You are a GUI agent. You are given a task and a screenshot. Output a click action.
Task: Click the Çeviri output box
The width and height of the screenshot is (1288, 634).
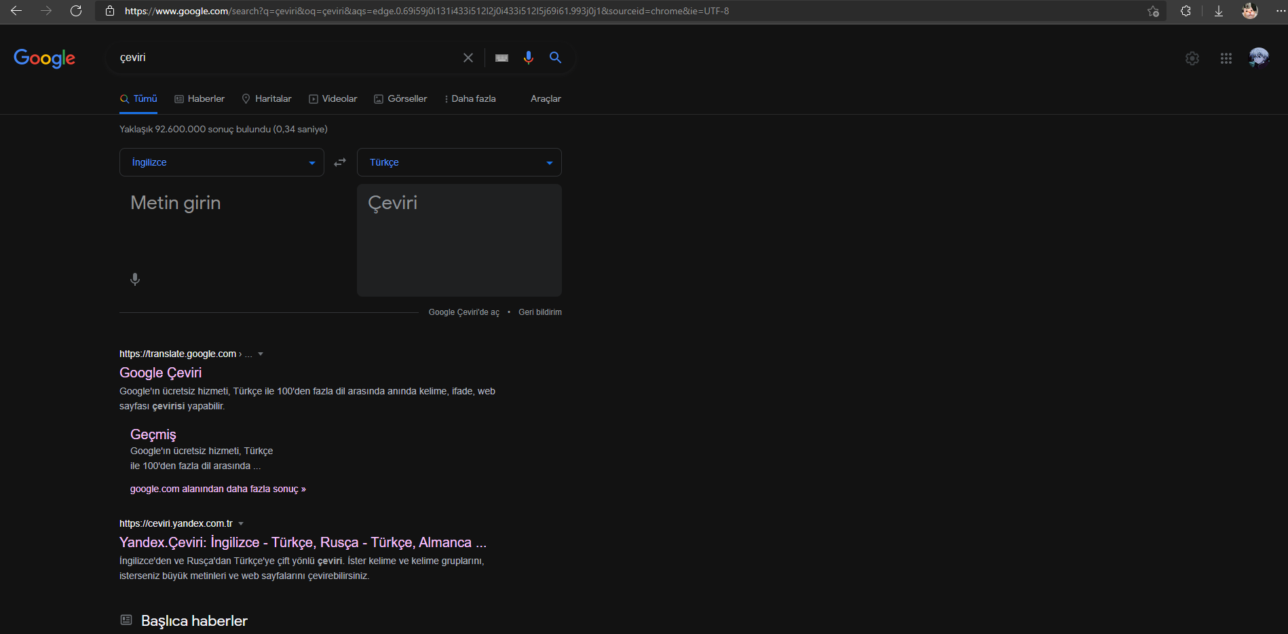coord(459,240)
